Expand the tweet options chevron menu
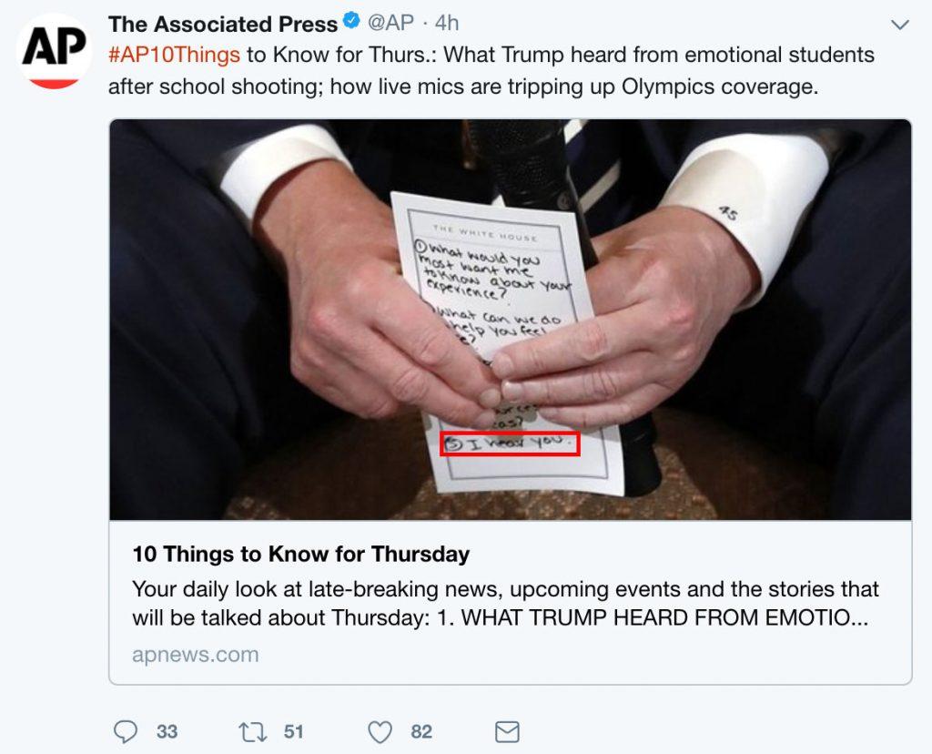This screenshot has width=932, height=754. pos(900,25)
